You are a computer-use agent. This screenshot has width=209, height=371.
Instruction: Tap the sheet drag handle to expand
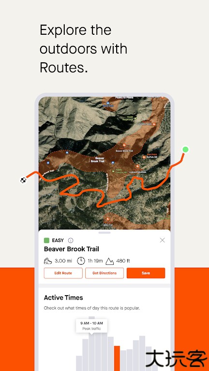point(104,232)
